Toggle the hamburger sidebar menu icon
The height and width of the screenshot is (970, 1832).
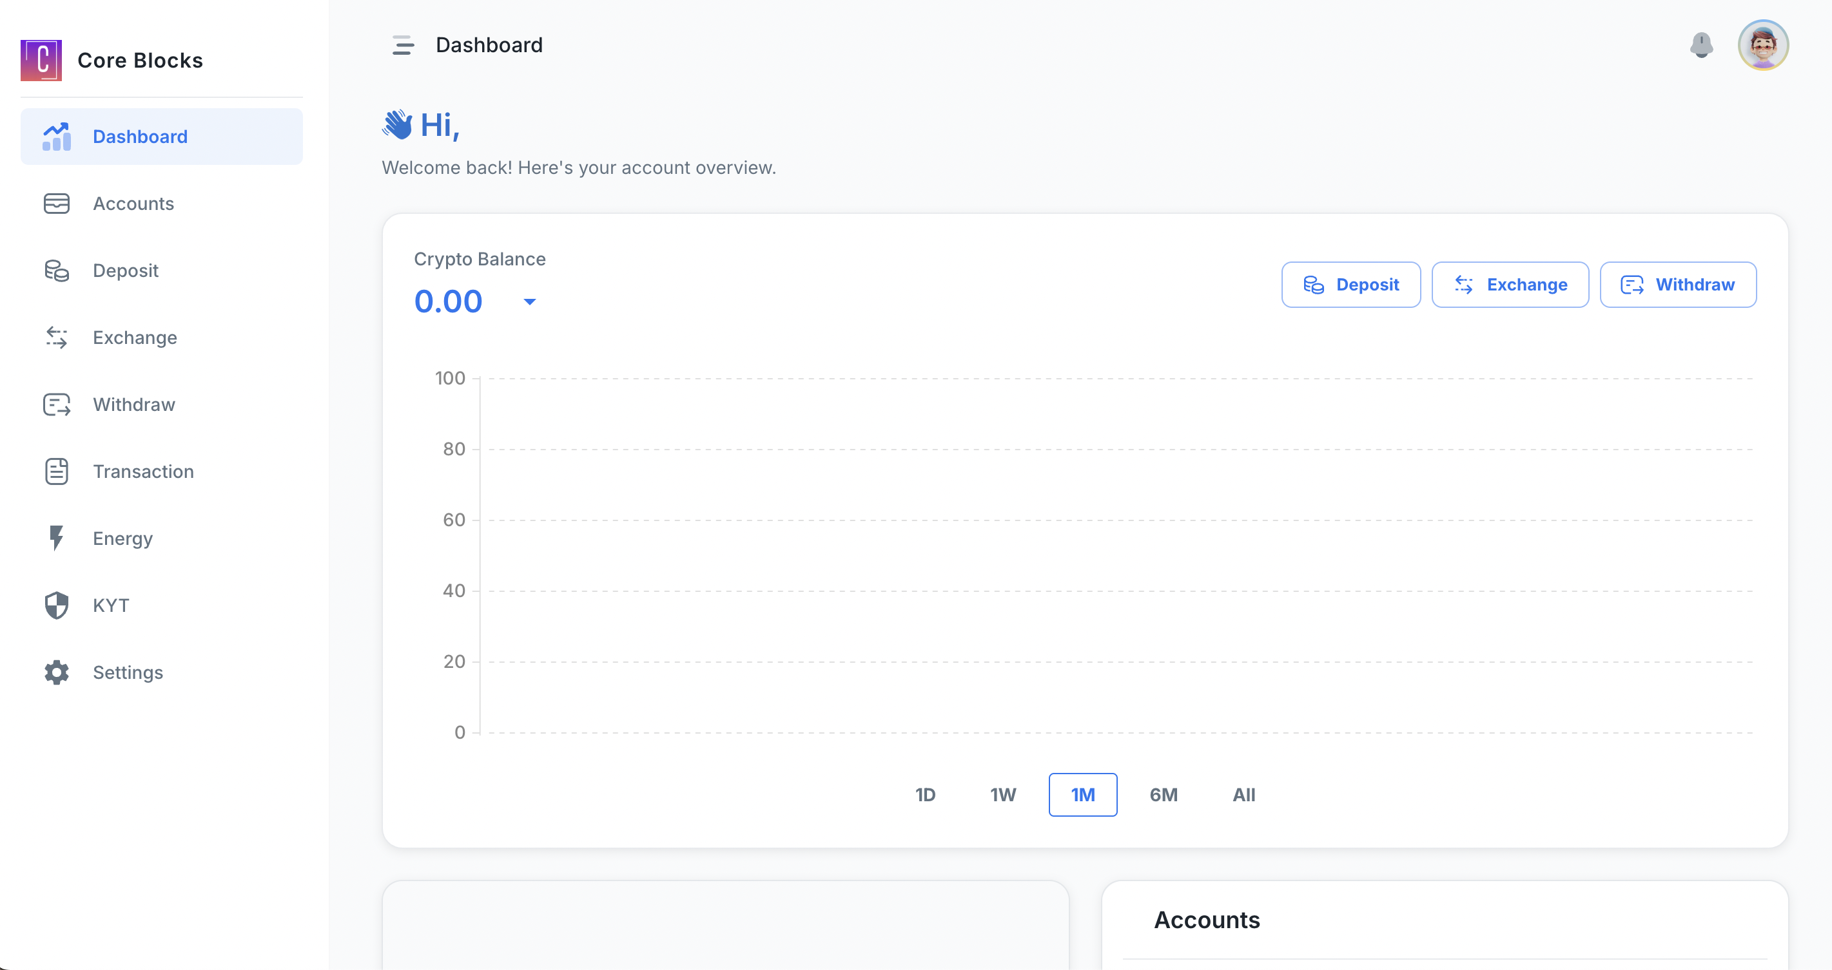(402, 46)
